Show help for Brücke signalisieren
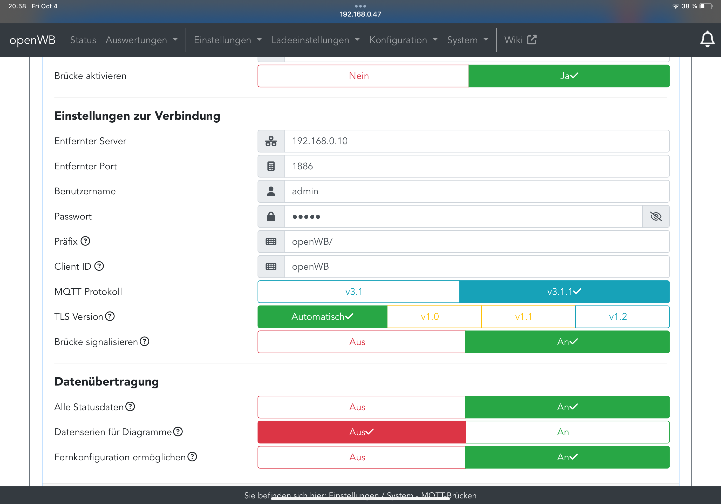Image resolution: width=721 pixels, height=504 pixels. click(x=145, y=341)
